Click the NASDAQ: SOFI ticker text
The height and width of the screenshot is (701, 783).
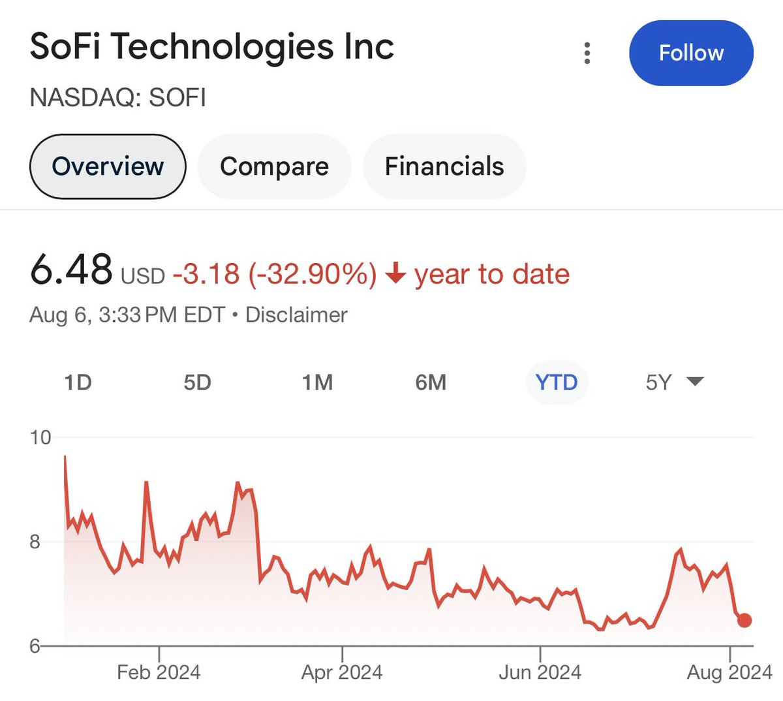point(118,98)
